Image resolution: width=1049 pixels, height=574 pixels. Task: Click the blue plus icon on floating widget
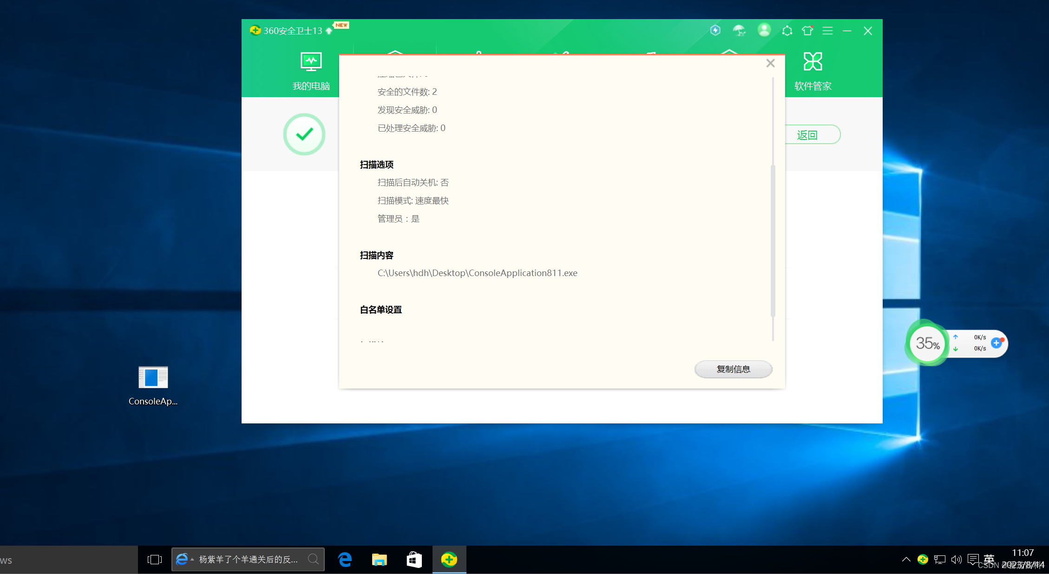pos(996,343)
